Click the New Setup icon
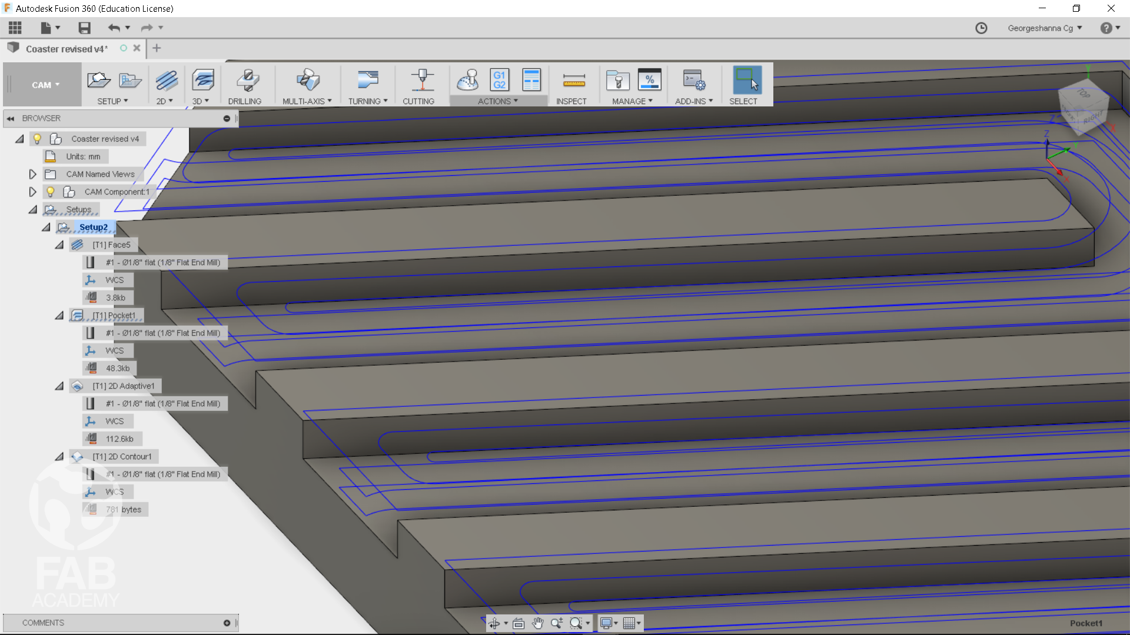Viewport: 1130px width, 635px height. tap(98, 80)
